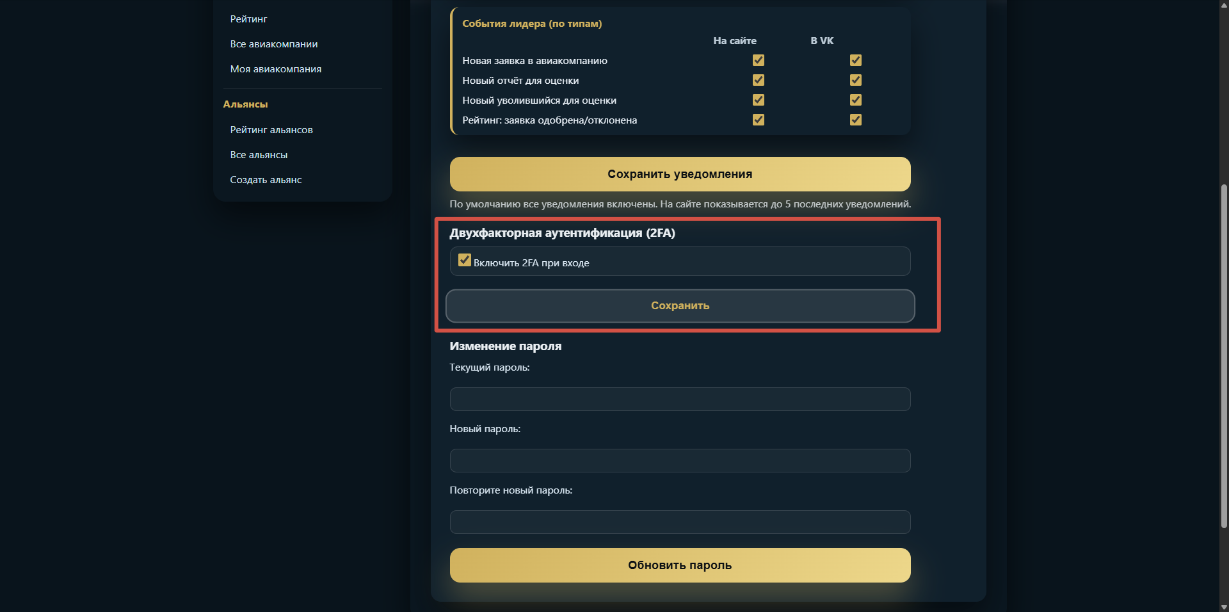The height and width of the screenshot is (612, 1229).
Task: Focus the 'Новый пароль' input field
Action: click(x=680, y=460)
